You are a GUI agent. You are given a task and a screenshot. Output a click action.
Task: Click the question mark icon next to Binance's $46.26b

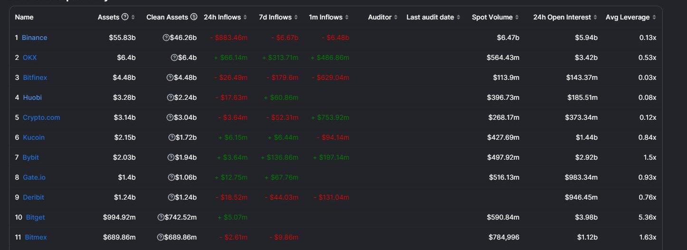tap(166, 38)
